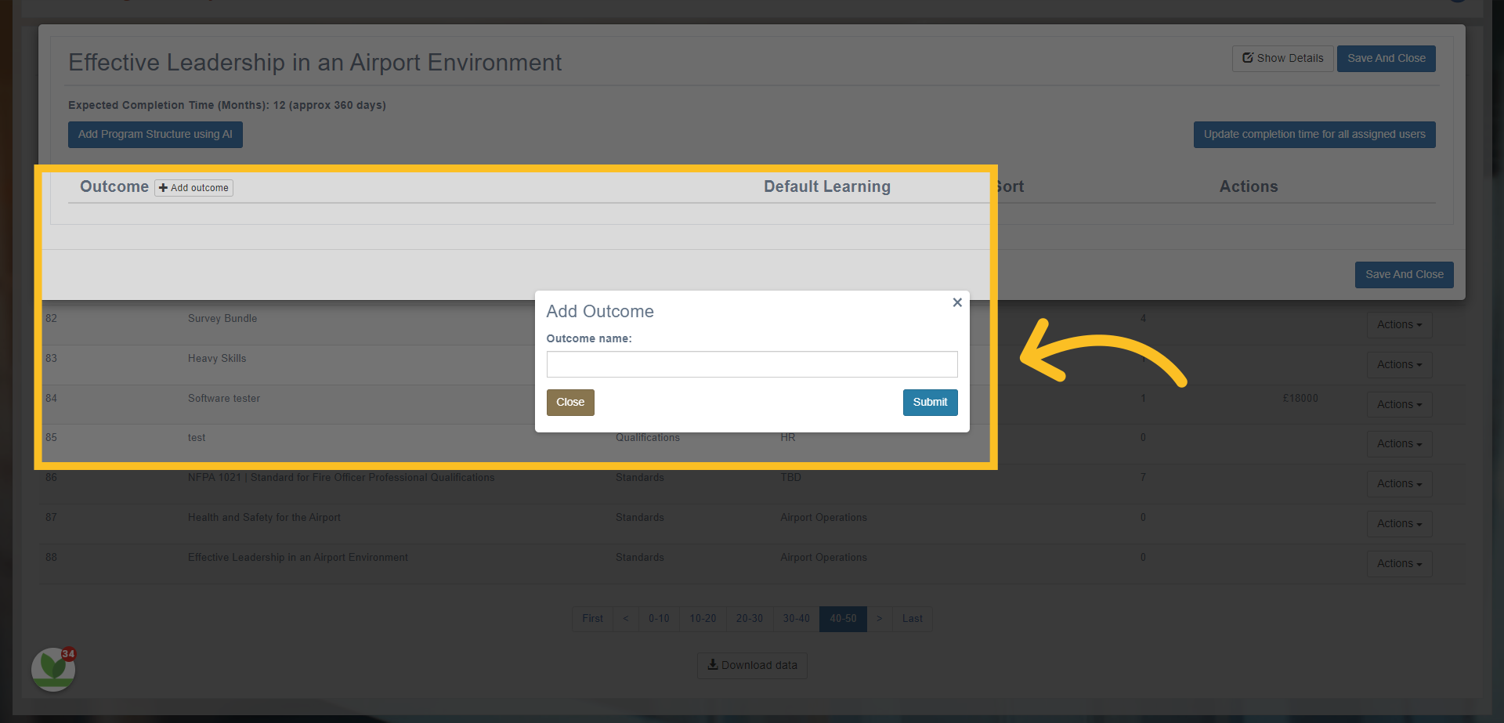Click top Save And Close button
Viewport: 1504px width, 723px height.
pyautogui.click(x=1386, y=59)
